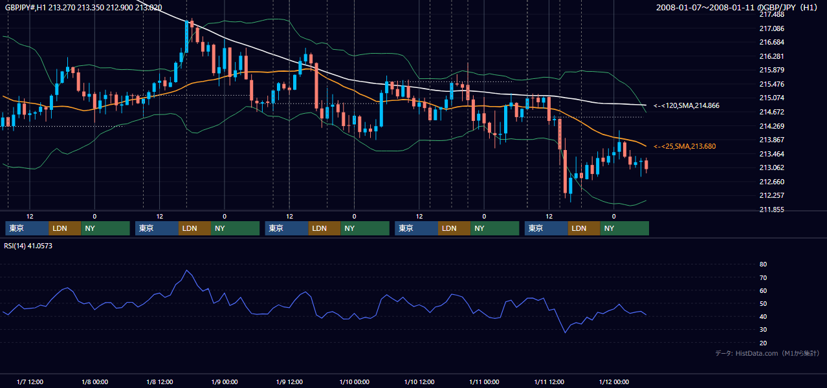The height and width of the screenshot is (388, 827).
Task: Select the 25 SMA label reading 213.680
Action: (685, 147)
